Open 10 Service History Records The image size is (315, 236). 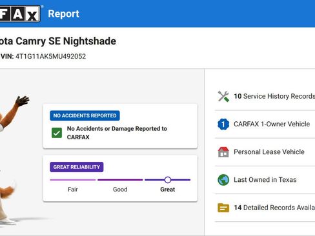(265, 96)
